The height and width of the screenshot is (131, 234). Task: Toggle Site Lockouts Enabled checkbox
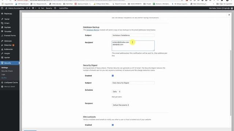(x=113, y=125)
